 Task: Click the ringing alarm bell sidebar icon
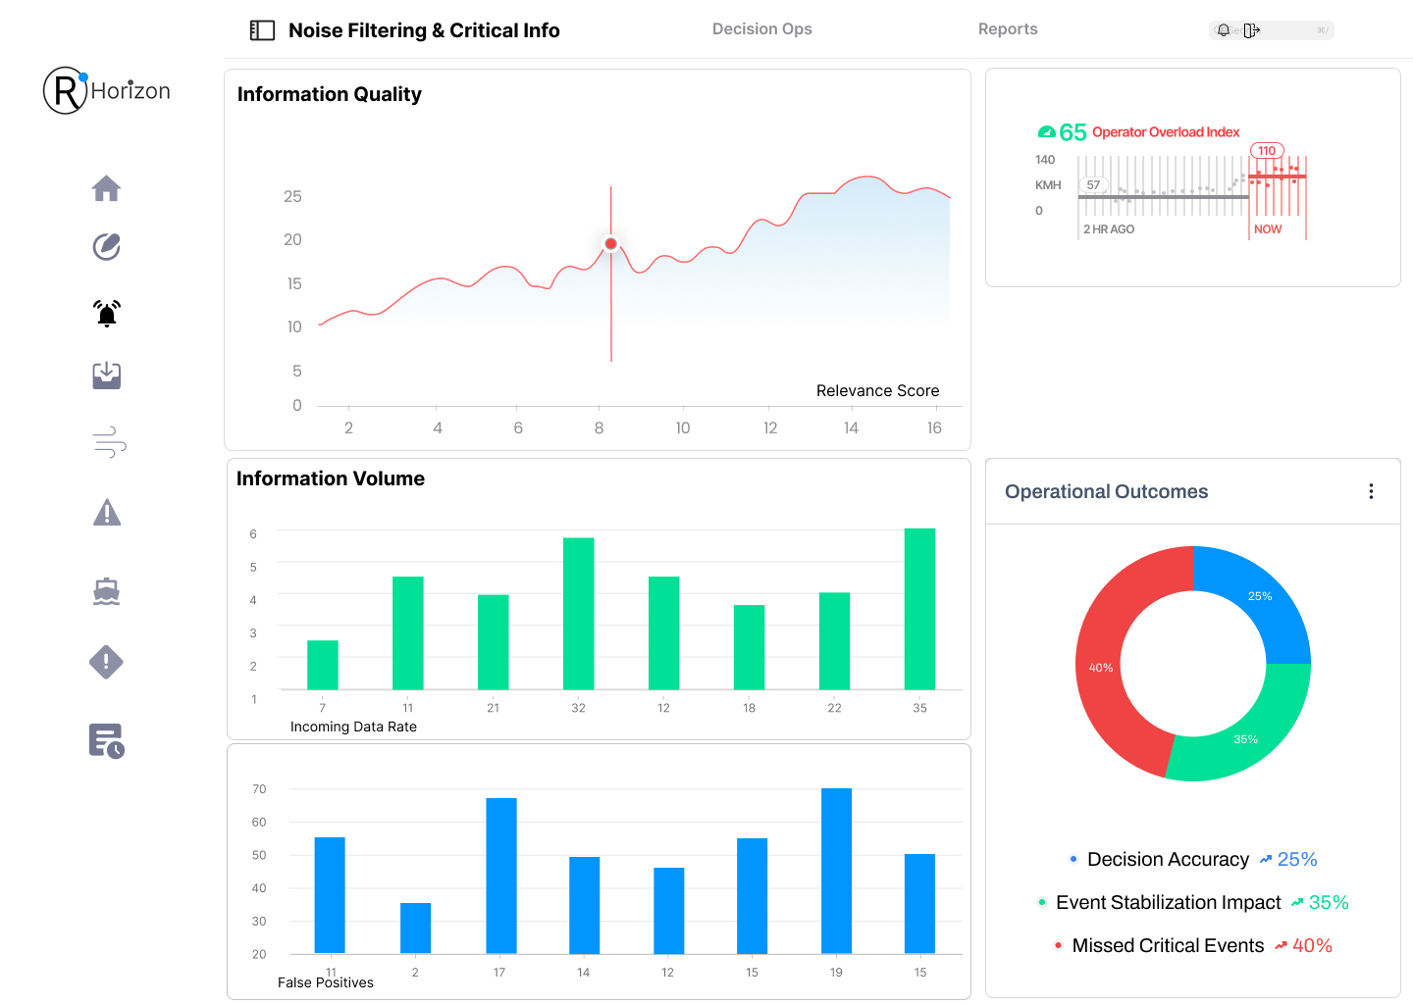point(106,314)
